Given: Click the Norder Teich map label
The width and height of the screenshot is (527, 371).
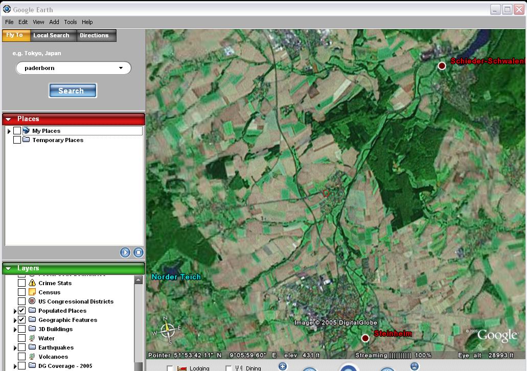Looking at the screenshot, I should [176, 276].
